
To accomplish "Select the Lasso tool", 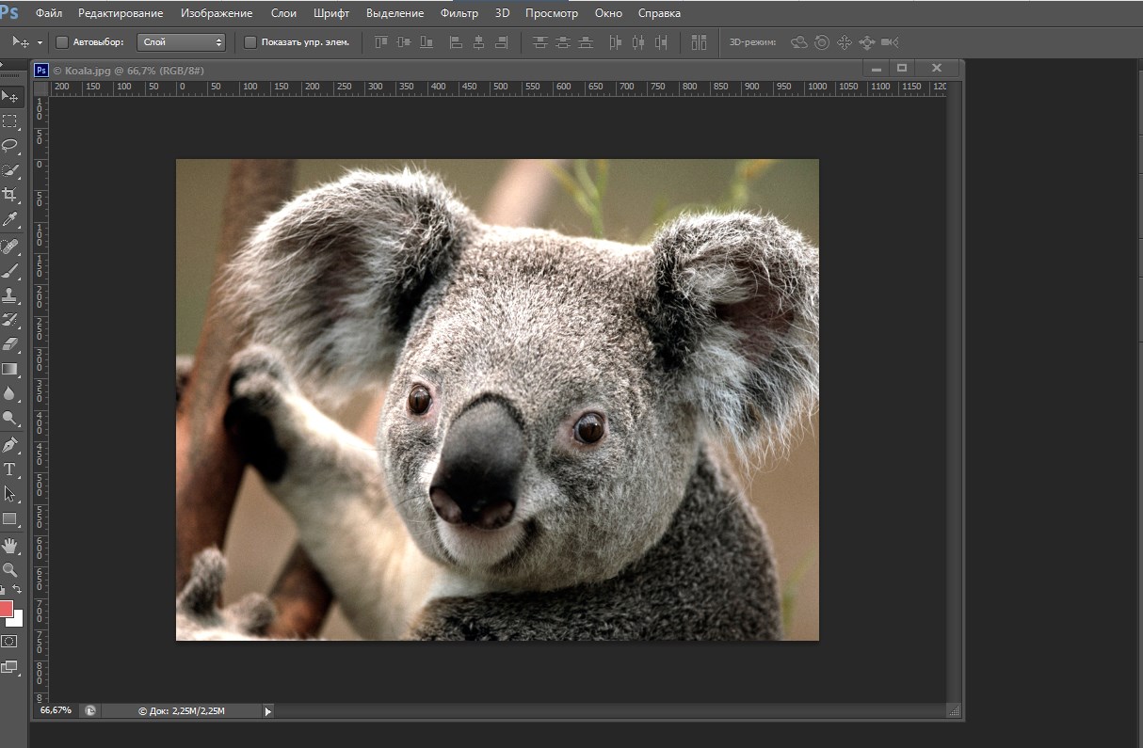I will pyautogui.click(x=10, y=146).
